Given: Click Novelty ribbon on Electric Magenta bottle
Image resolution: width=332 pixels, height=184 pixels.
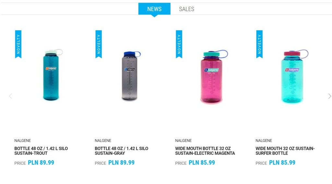Looking at the screenshot, I should [179, 44].
